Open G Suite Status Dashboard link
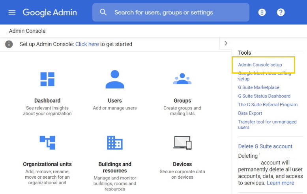307x194 pixels. click(x=264, y=96)
